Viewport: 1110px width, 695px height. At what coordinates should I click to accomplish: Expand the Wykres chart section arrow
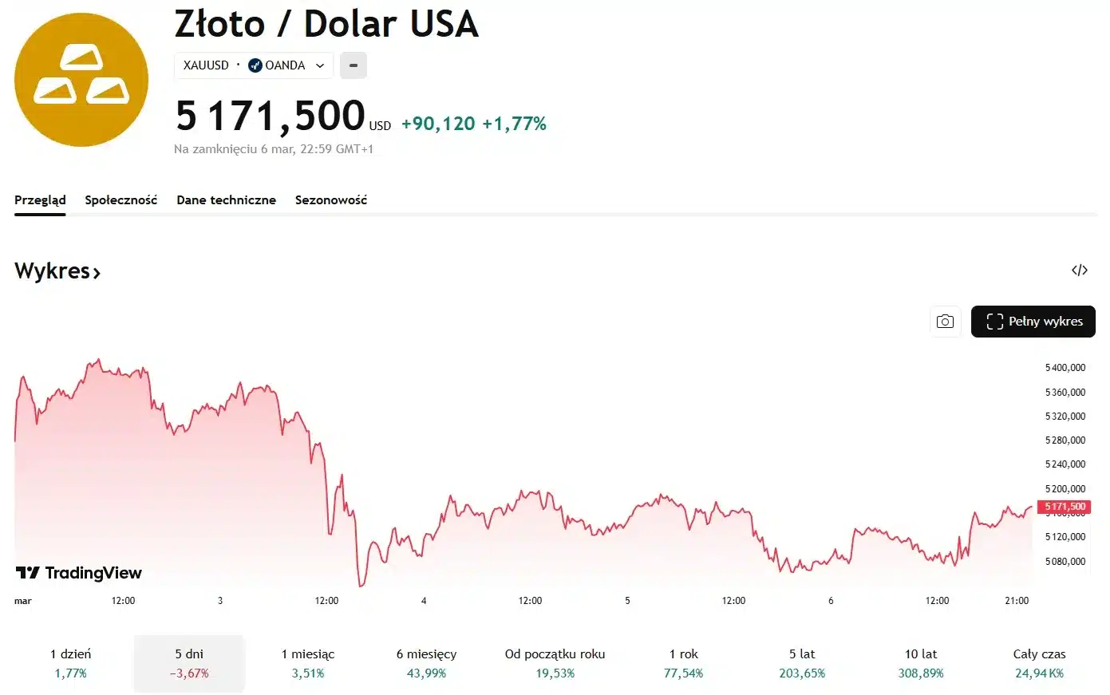tap(97, 273)
